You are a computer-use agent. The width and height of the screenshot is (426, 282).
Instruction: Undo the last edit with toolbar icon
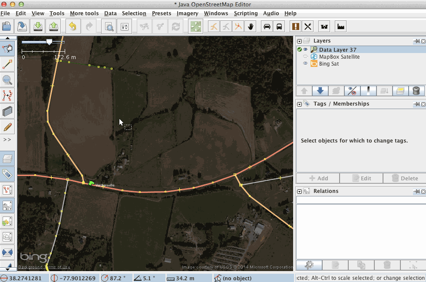pos(73,26)
